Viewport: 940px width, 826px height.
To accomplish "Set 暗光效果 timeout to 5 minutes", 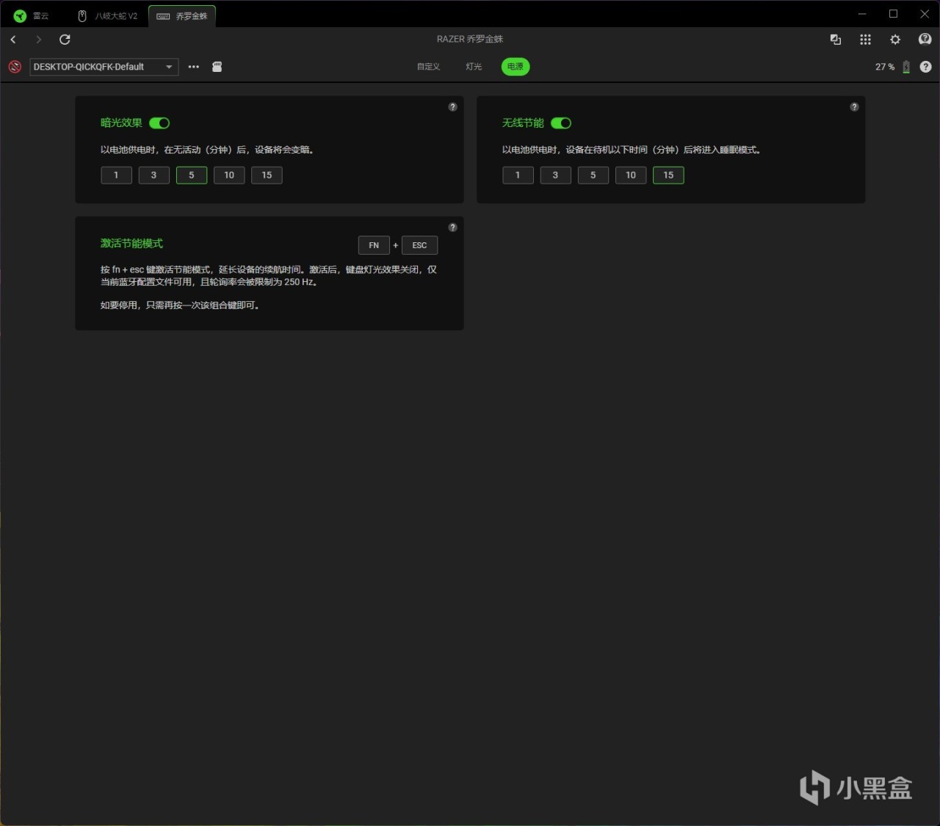I will coord(192,175).
